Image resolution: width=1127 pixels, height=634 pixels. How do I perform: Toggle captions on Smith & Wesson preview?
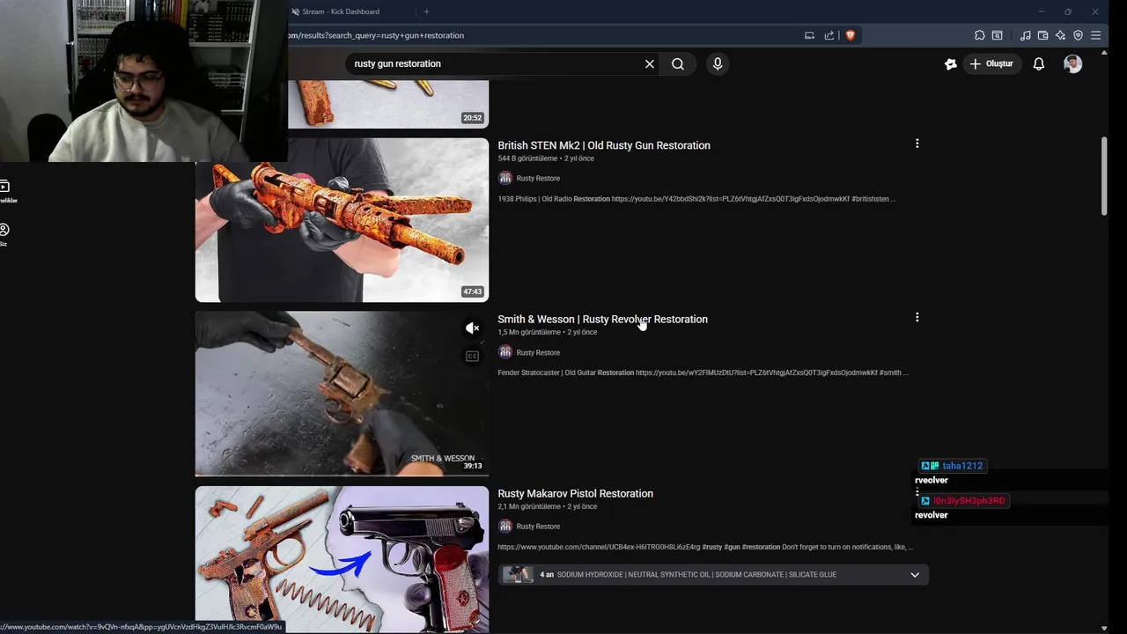[x=472, y=357]
